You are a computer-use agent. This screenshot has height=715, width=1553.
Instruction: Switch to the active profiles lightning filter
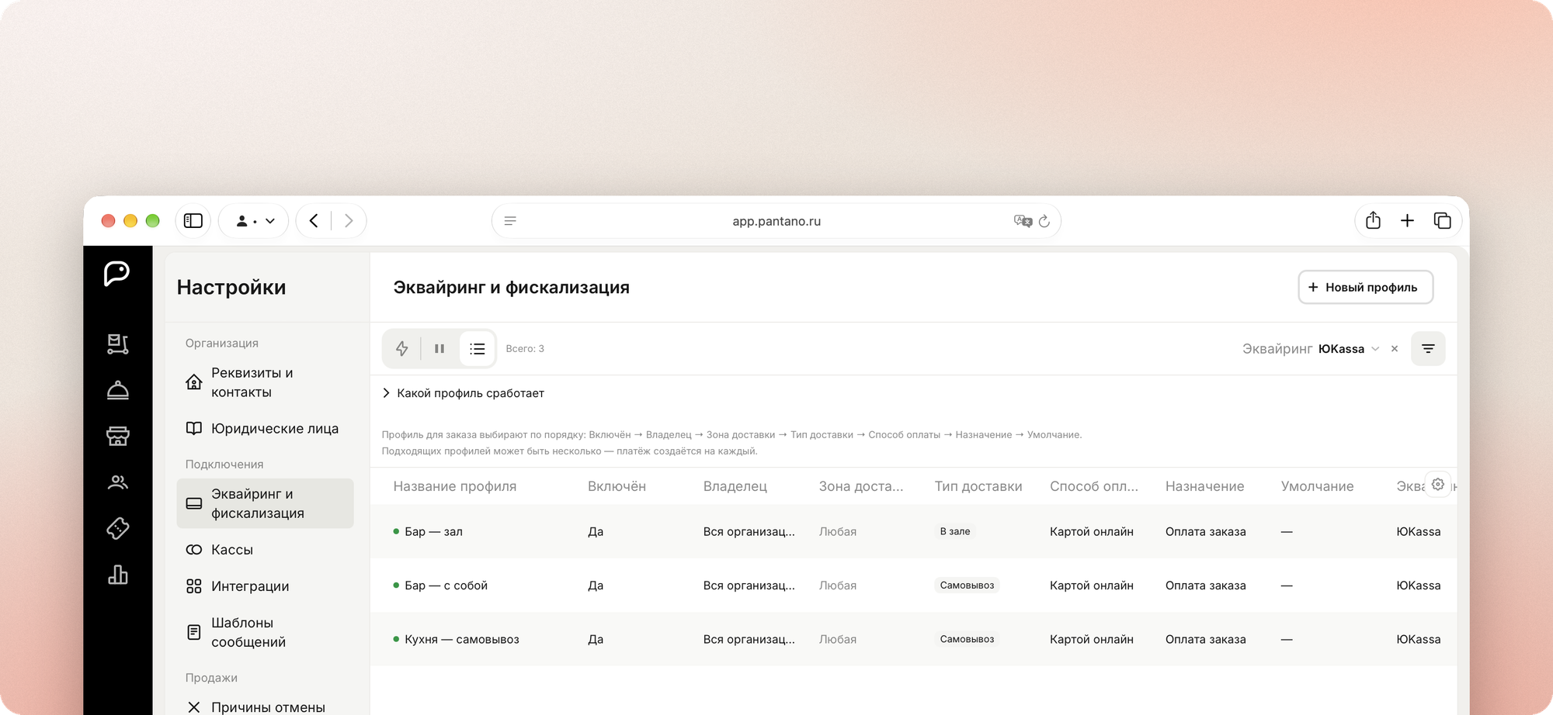pos(402,349)
